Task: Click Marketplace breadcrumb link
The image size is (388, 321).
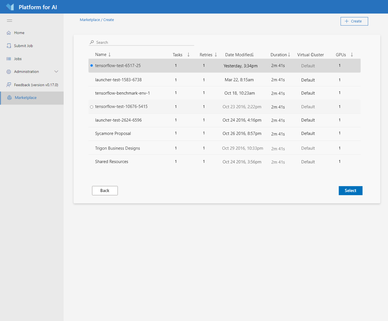Action: click(x=90, y=20)
